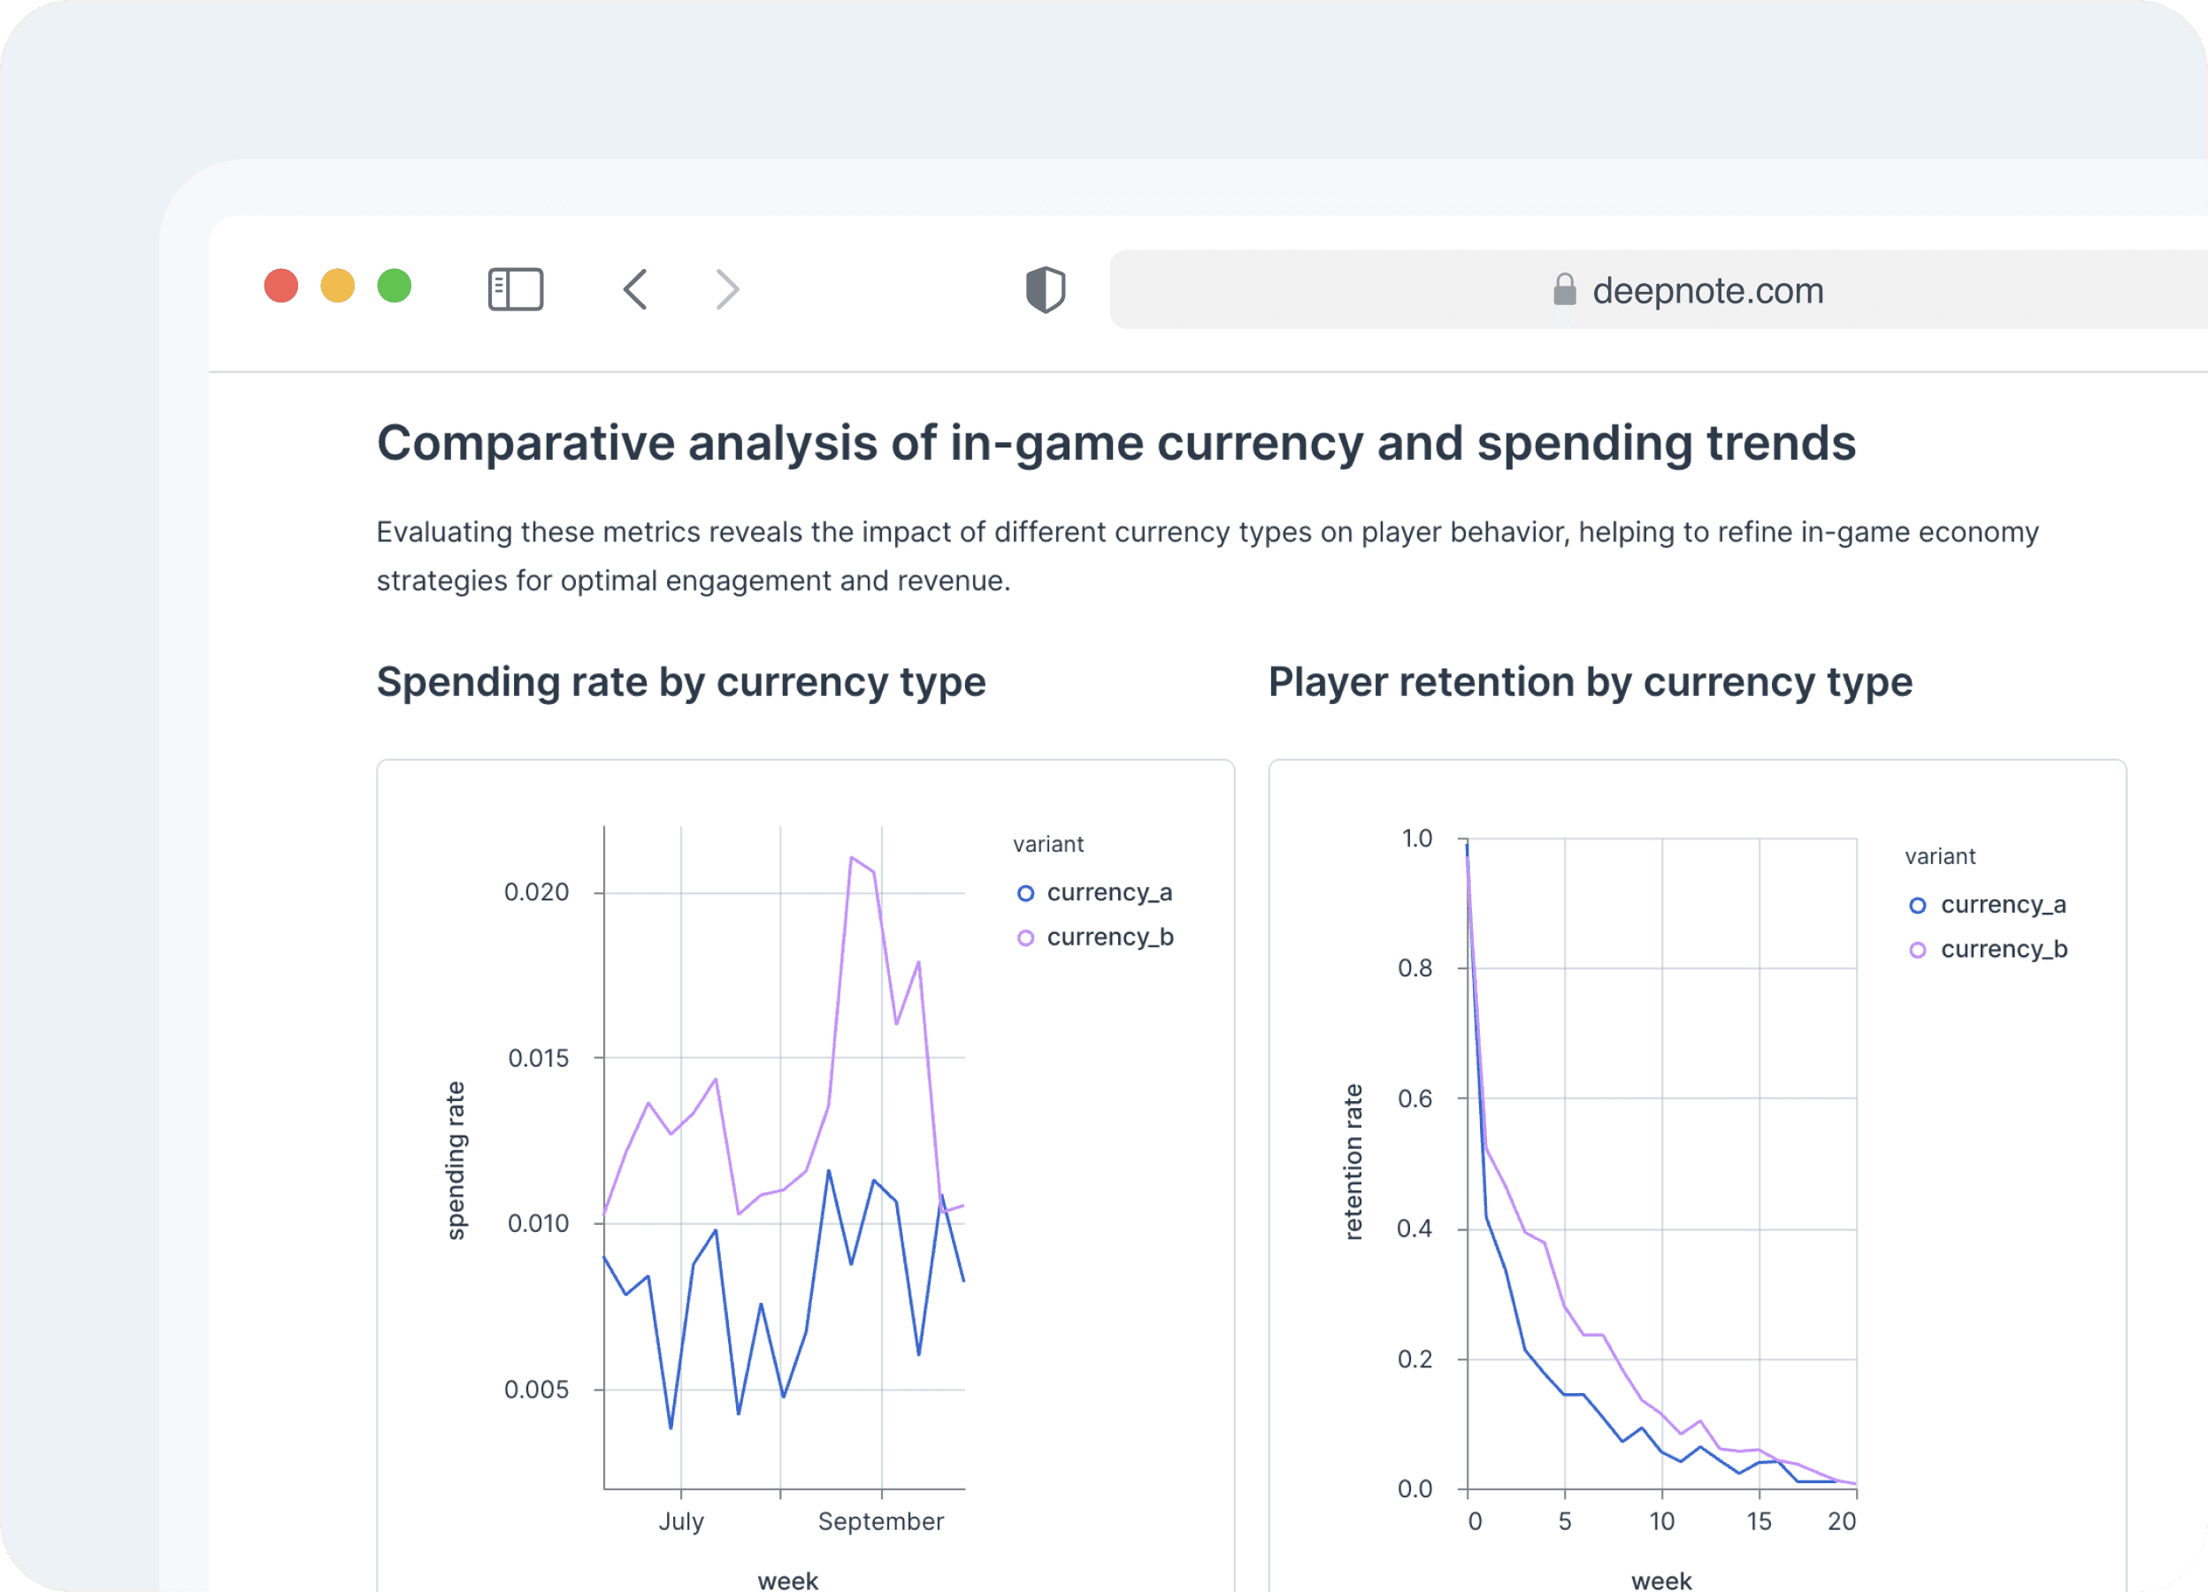The height and width of the screenshot is (1592, 2208).
Task: Click retention chart week 10 axis label
Action: [1661, 1521]
